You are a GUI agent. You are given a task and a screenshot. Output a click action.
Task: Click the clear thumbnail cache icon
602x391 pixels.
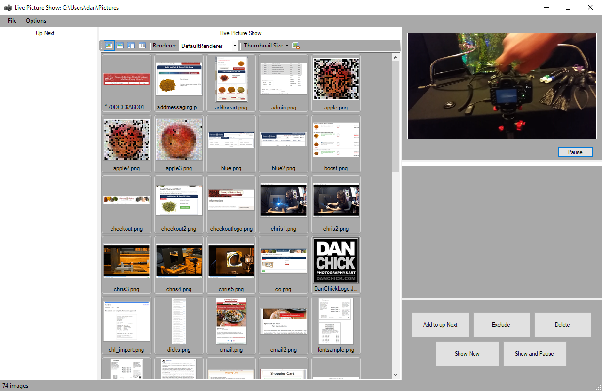click(296, 46)
